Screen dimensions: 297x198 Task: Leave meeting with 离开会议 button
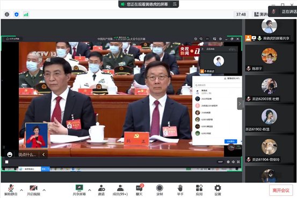tap(281, 190)
